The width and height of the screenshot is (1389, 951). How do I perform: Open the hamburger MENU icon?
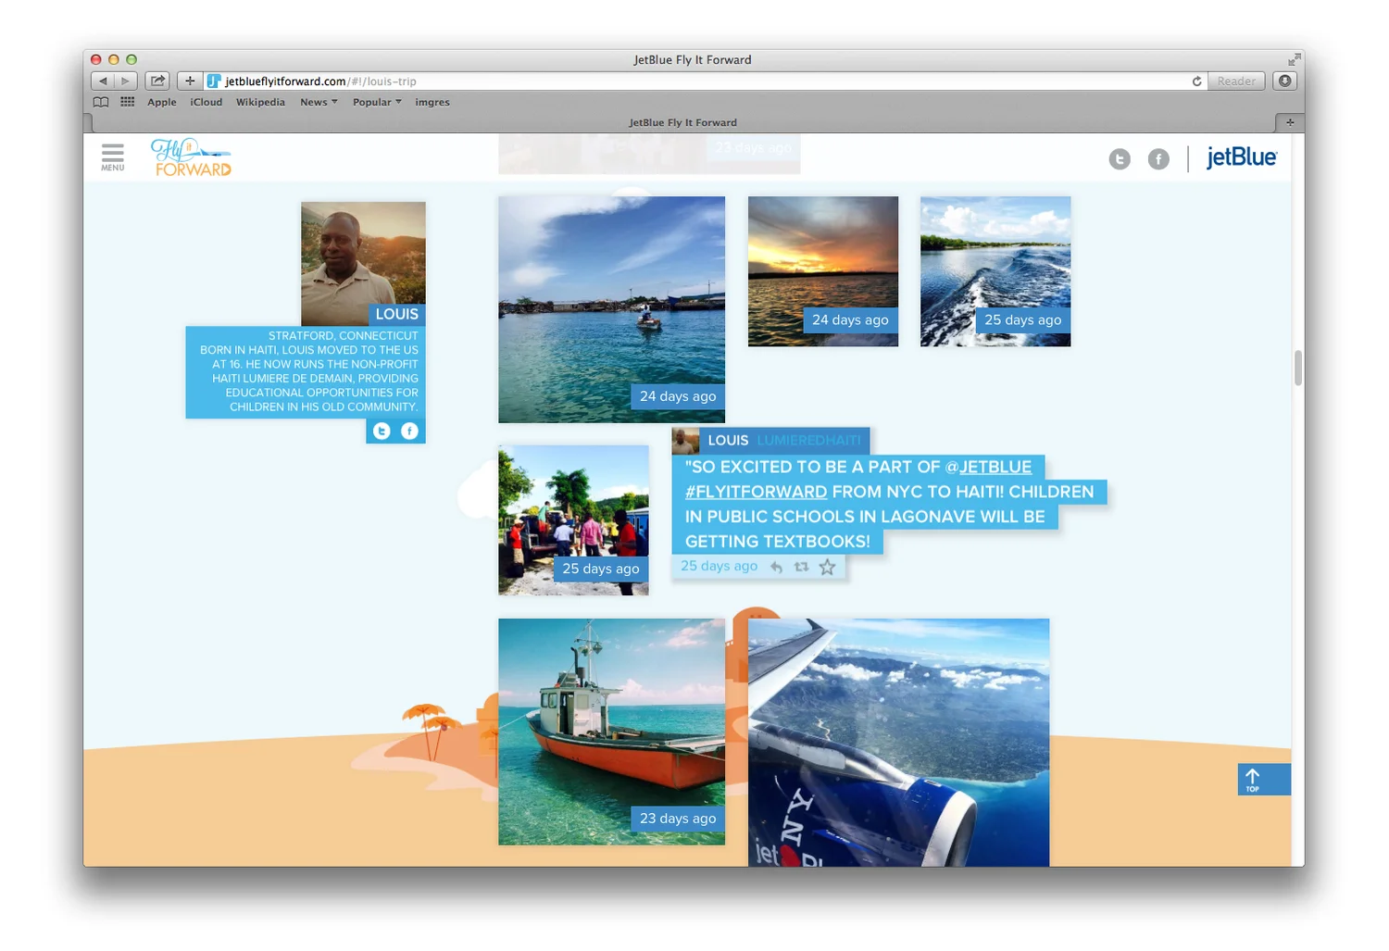tap(113, 157)
